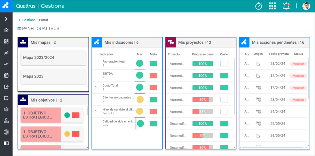The image size is (315, 156).
Task: Click the VENCIDO badge for 15/04/24
Action: tap(298, 76)
